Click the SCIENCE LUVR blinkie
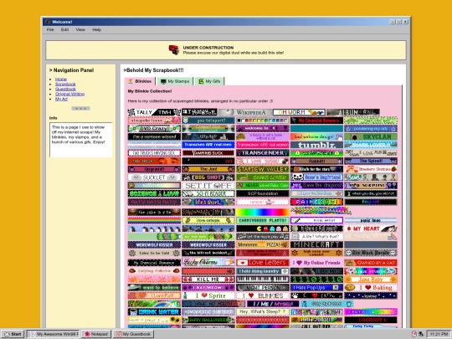This screenshot has height=339, width=452. [154, 193]
